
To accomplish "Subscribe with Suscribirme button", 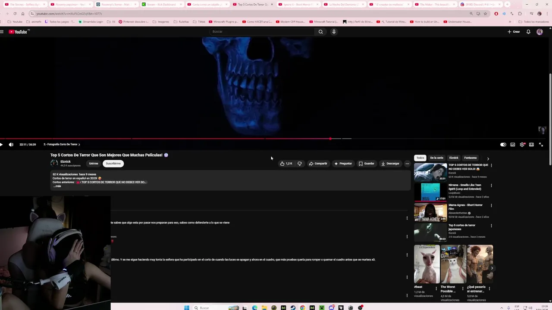I will tap(113, 164).
